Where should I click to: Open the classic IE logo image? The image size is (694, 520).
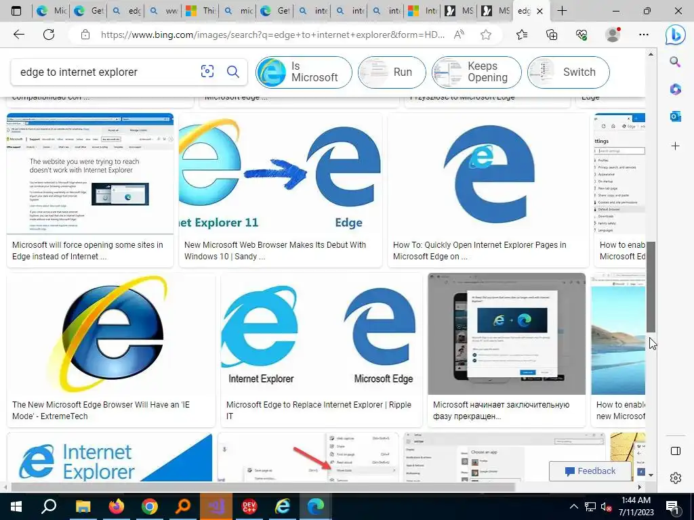(x=111, y=334)
